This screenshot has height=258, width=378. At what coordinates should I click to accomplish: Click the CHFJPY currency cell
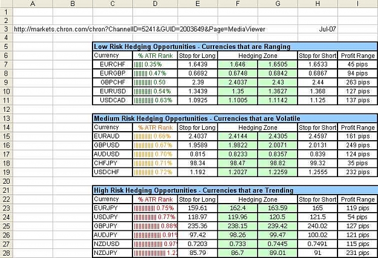(x=112, y=163)
